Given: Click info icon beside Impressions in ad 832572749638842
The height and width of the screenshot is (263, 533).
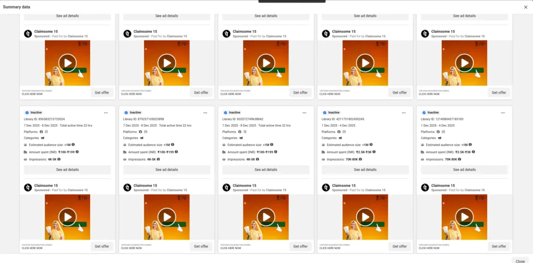Looking at the screenshot, I should click(257, 159).
